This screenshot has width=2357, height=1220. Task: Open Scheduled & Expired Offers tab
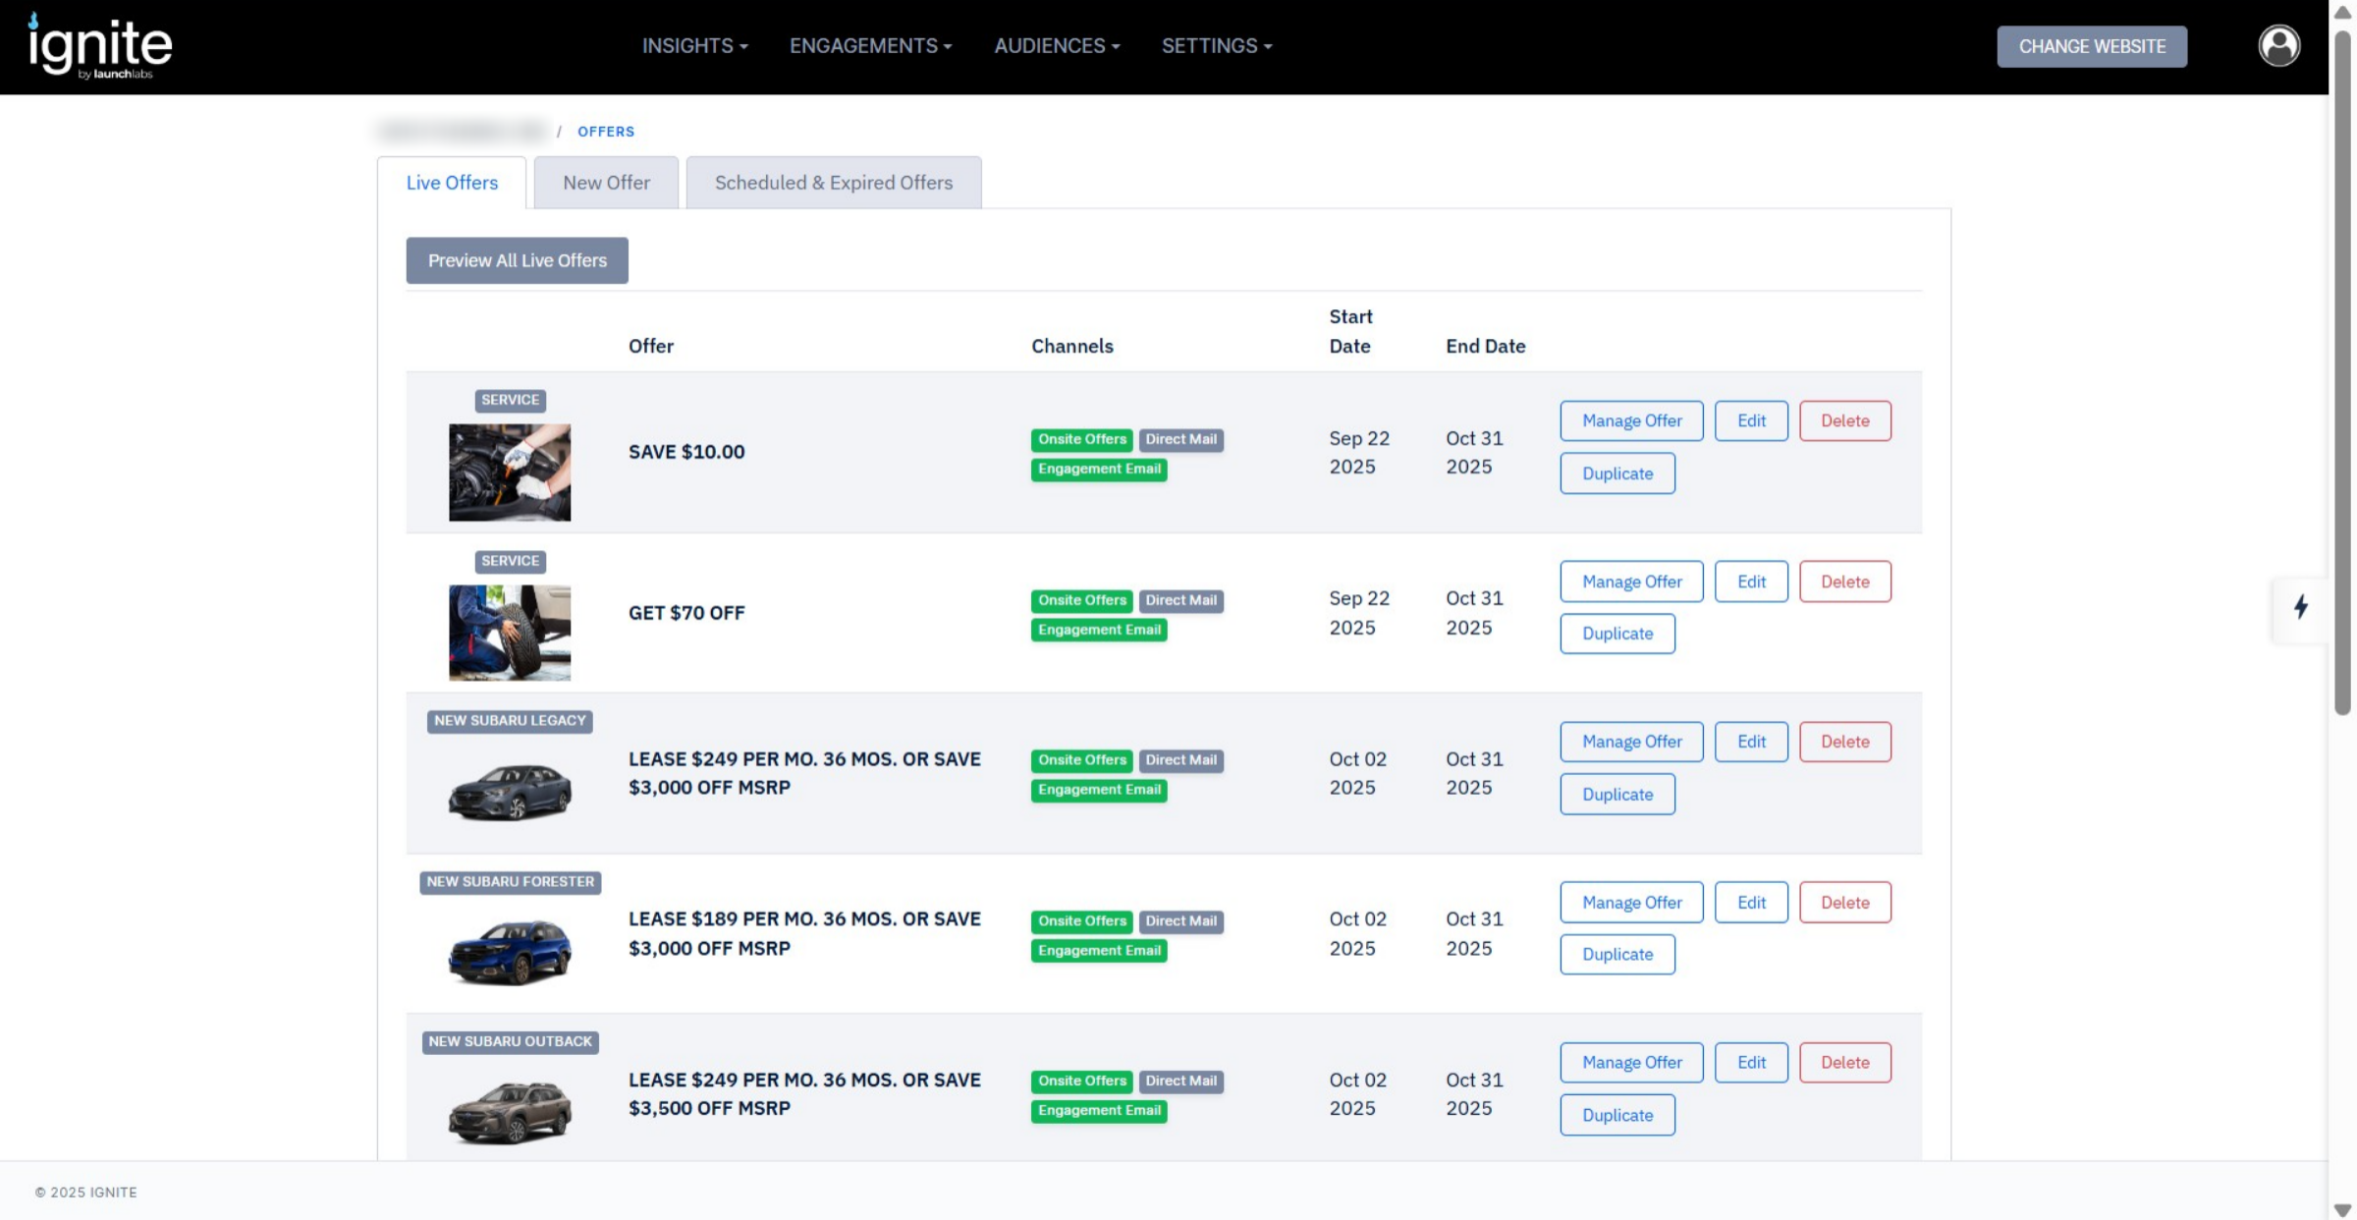[833, 183]
